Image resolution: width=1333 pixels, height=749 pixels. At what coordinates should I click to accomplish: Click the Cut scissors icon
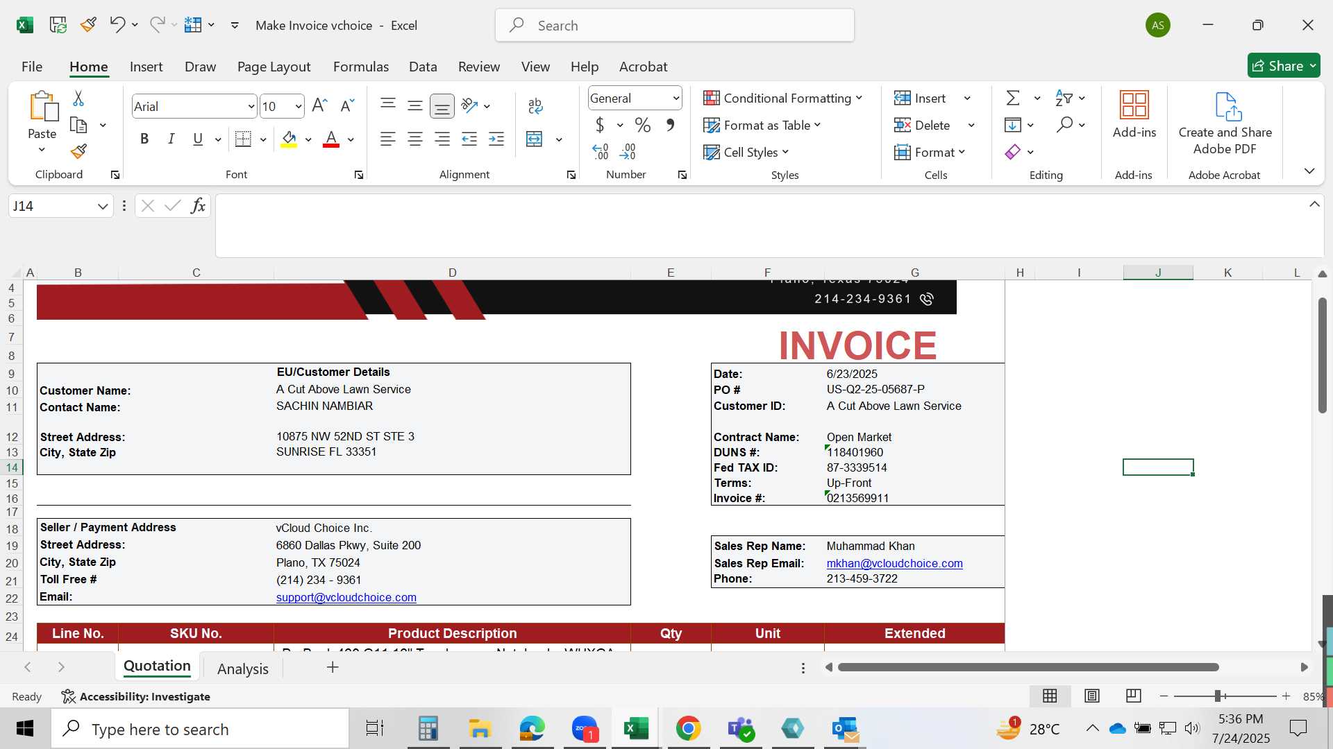pos(78,98)
